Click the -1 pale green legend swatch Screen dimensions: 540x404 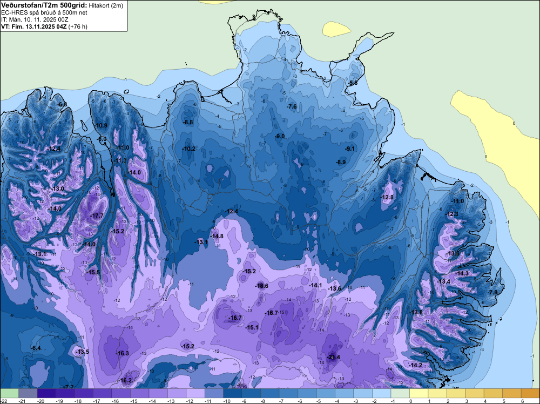tap(400, 393)
